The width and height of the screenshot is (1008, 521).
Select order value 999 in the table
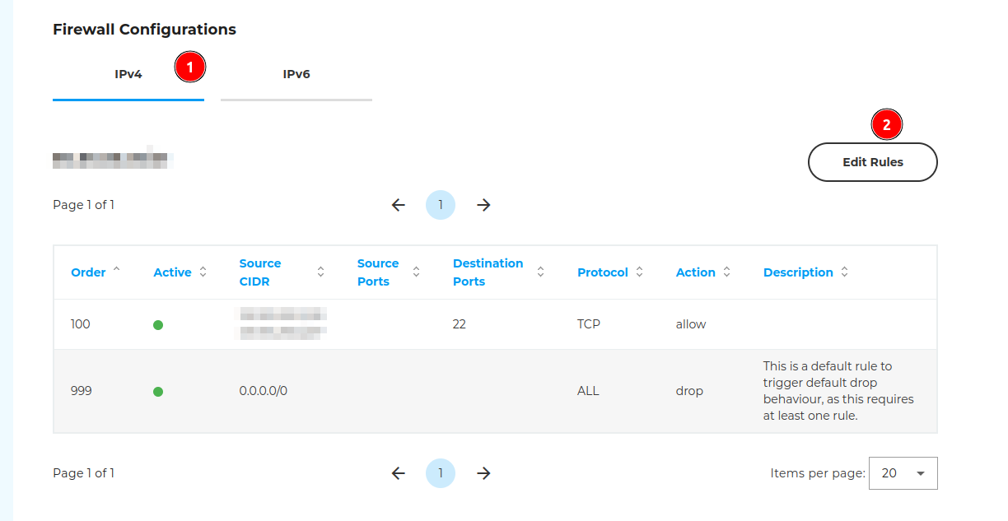[x=82, y=391]
